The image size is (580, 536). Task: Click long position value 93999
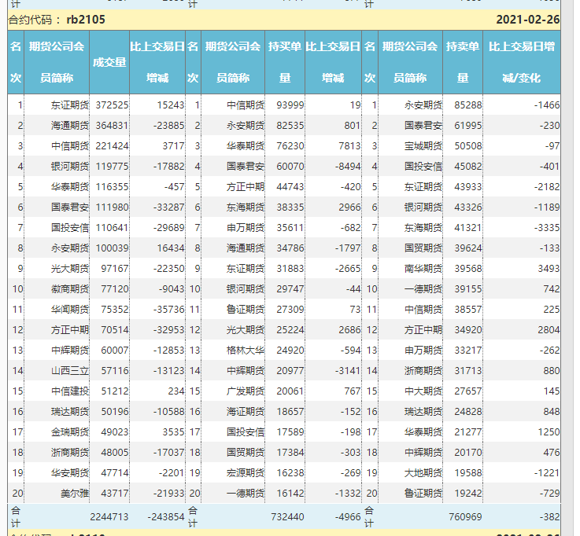290,105
